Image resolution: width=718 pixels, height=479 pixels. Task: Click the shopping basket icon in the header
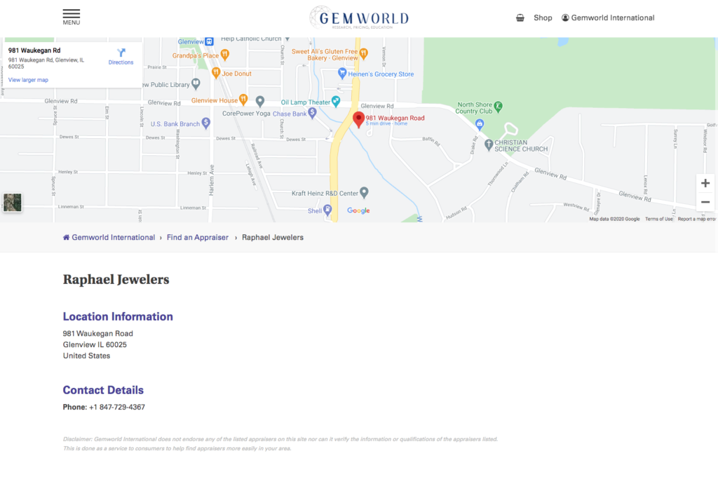(519, 18)
